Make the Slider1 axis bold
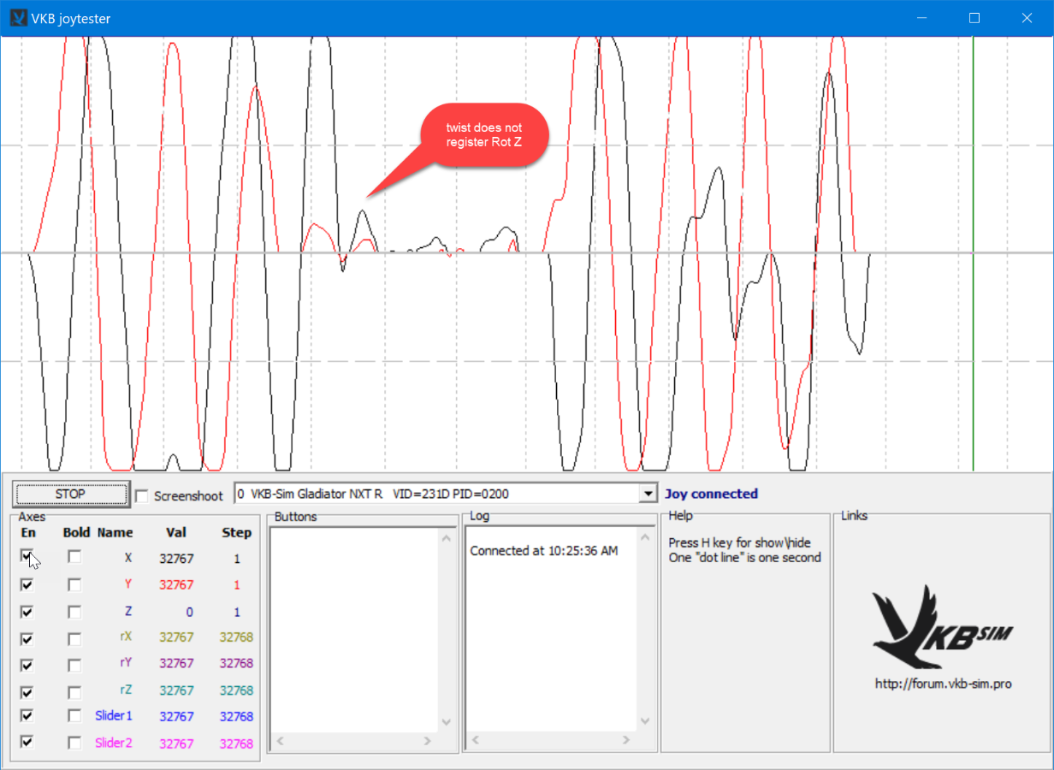1054x770 pixels. point(75,716)
